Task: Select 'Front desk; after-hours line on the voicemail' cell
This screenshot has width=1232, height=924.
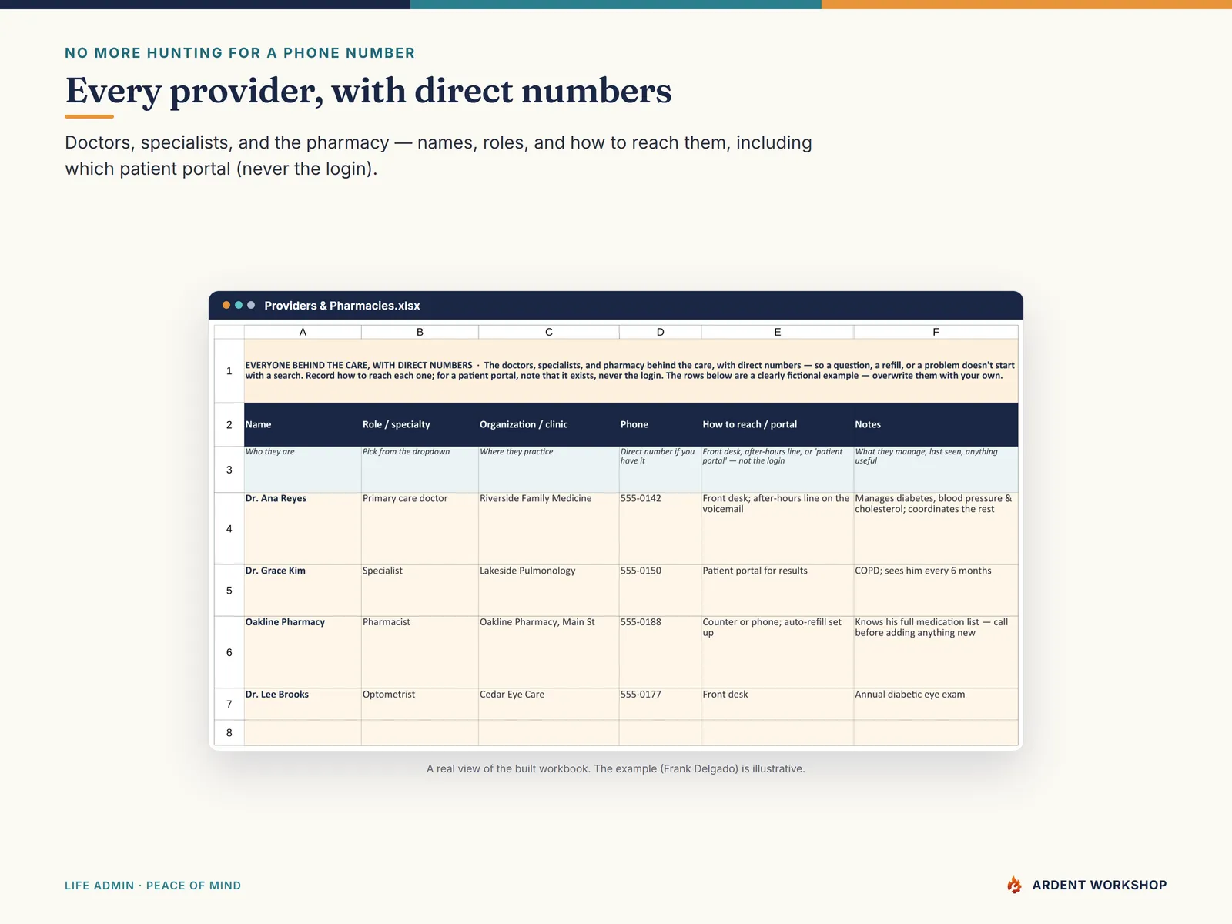Action: click(778, 529)
